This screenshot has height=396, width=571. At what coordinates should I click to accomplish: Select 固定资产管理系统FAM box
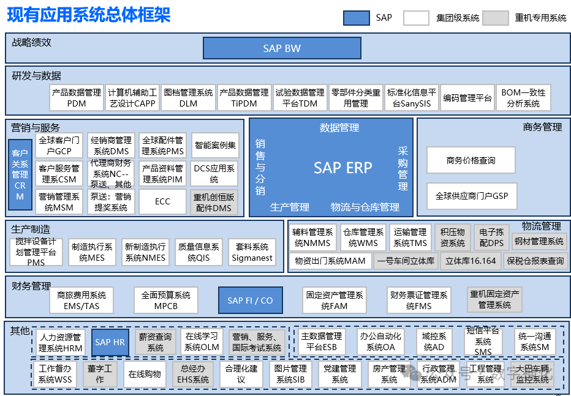coord(335,301)
